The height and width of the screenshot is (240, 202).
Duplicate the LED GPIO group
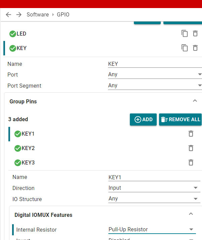click(x=185, y=34)
